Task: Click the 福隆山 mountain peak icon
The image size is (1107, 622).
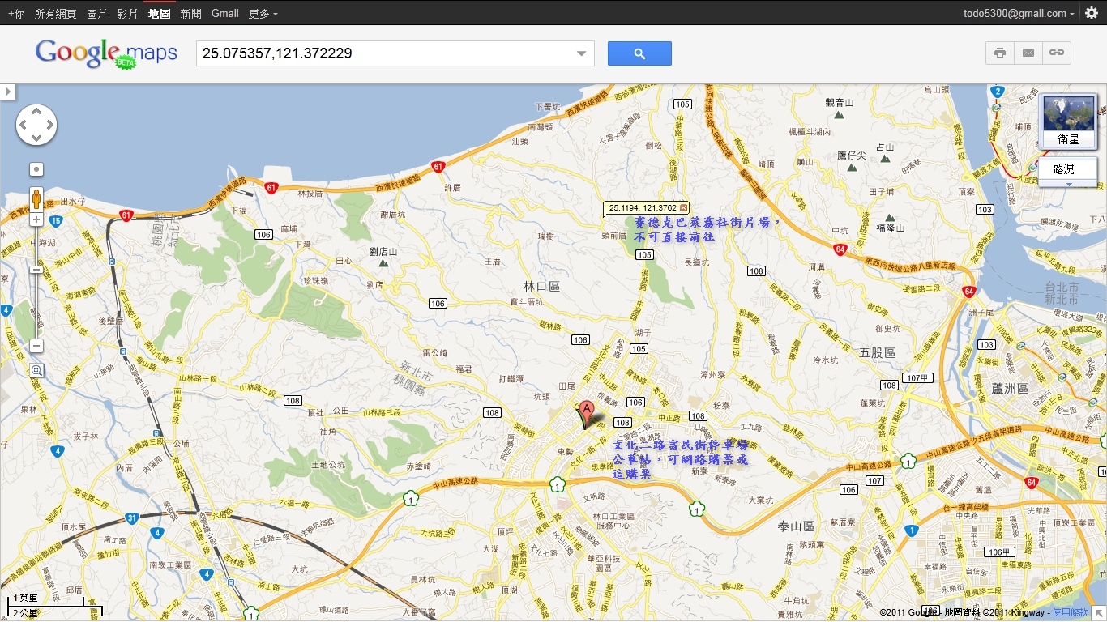Action: click(890, 217)
